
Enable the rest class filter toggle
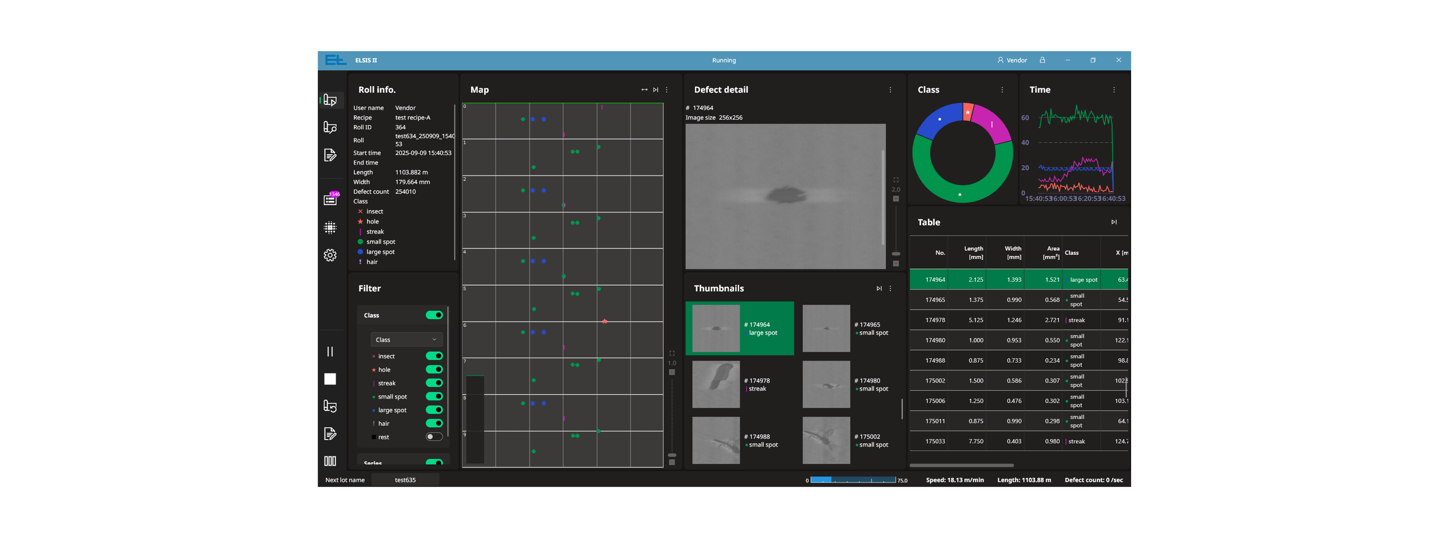tap(434, 437)
